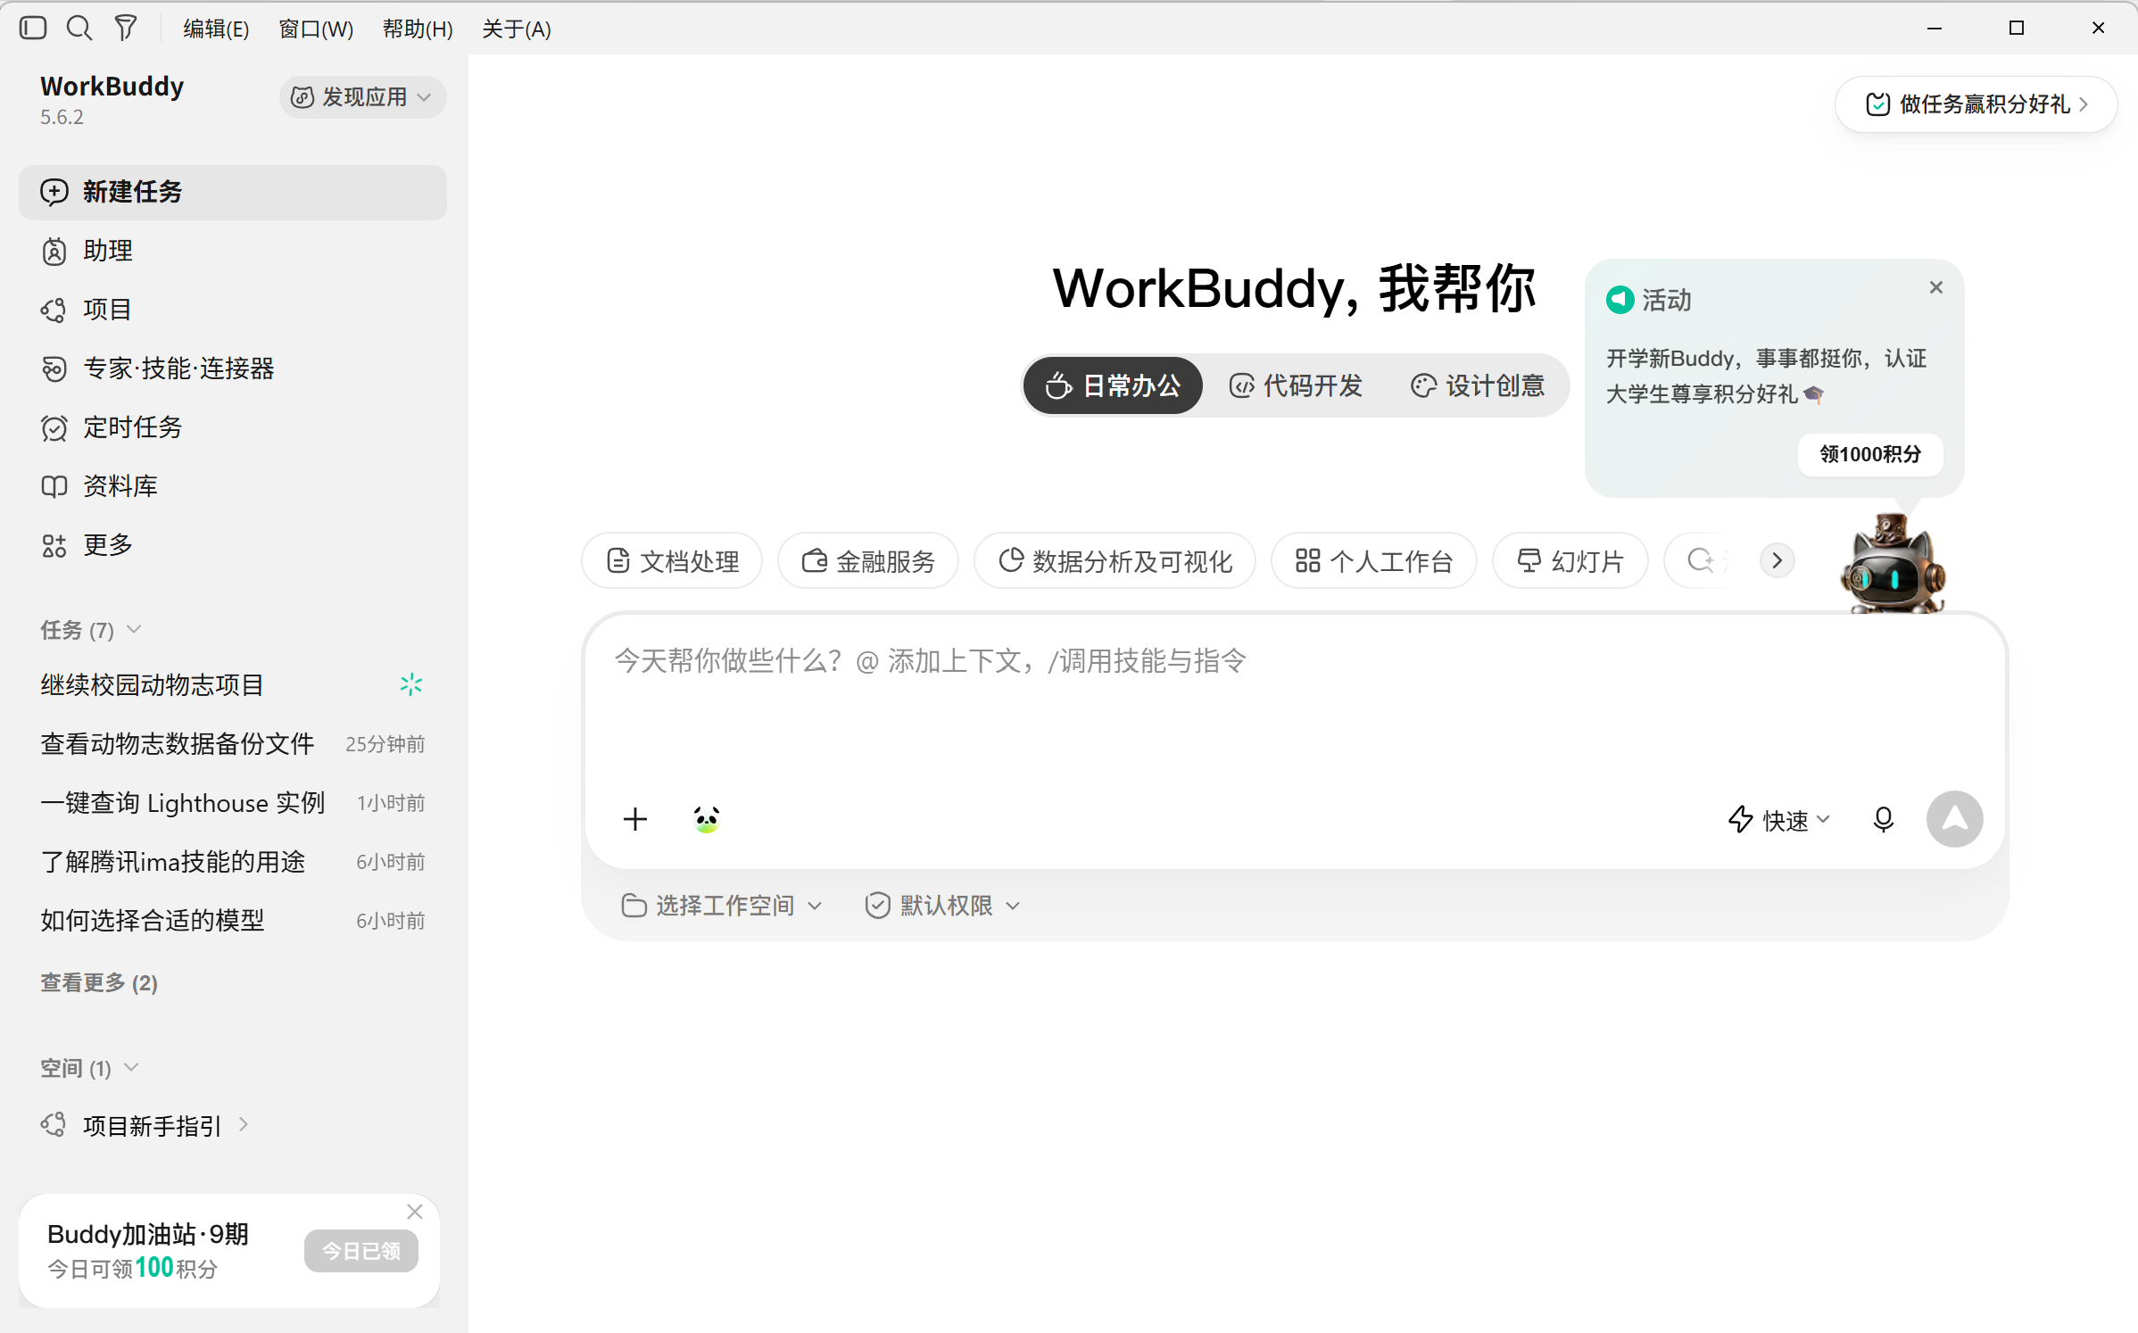Screen dimensions: 2138x1333
Task: Collapse the 任务 (7) list
Action: coord(91,630)
